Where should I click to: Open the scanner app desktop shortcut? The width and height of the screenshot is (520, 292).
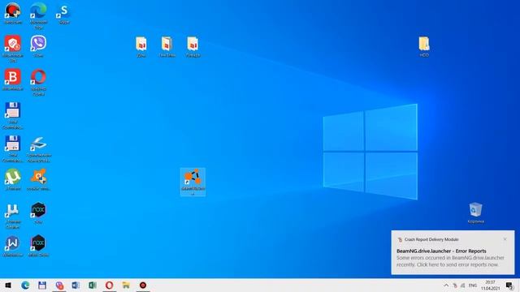(x=38, y=149)
